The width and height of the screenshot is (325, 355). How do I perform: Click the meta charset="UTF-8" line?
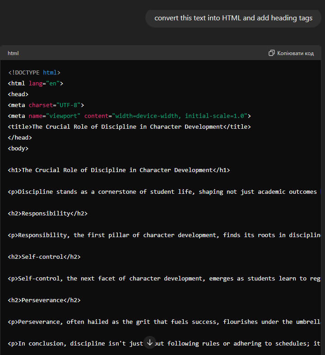click(46, 105)
